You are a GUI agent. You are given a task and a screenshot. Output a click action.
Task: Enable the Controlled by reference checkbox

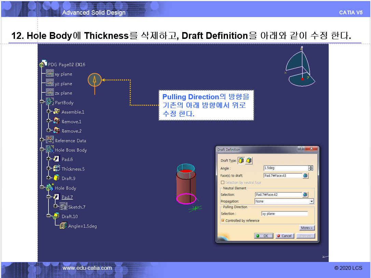(x=223, y=221)
